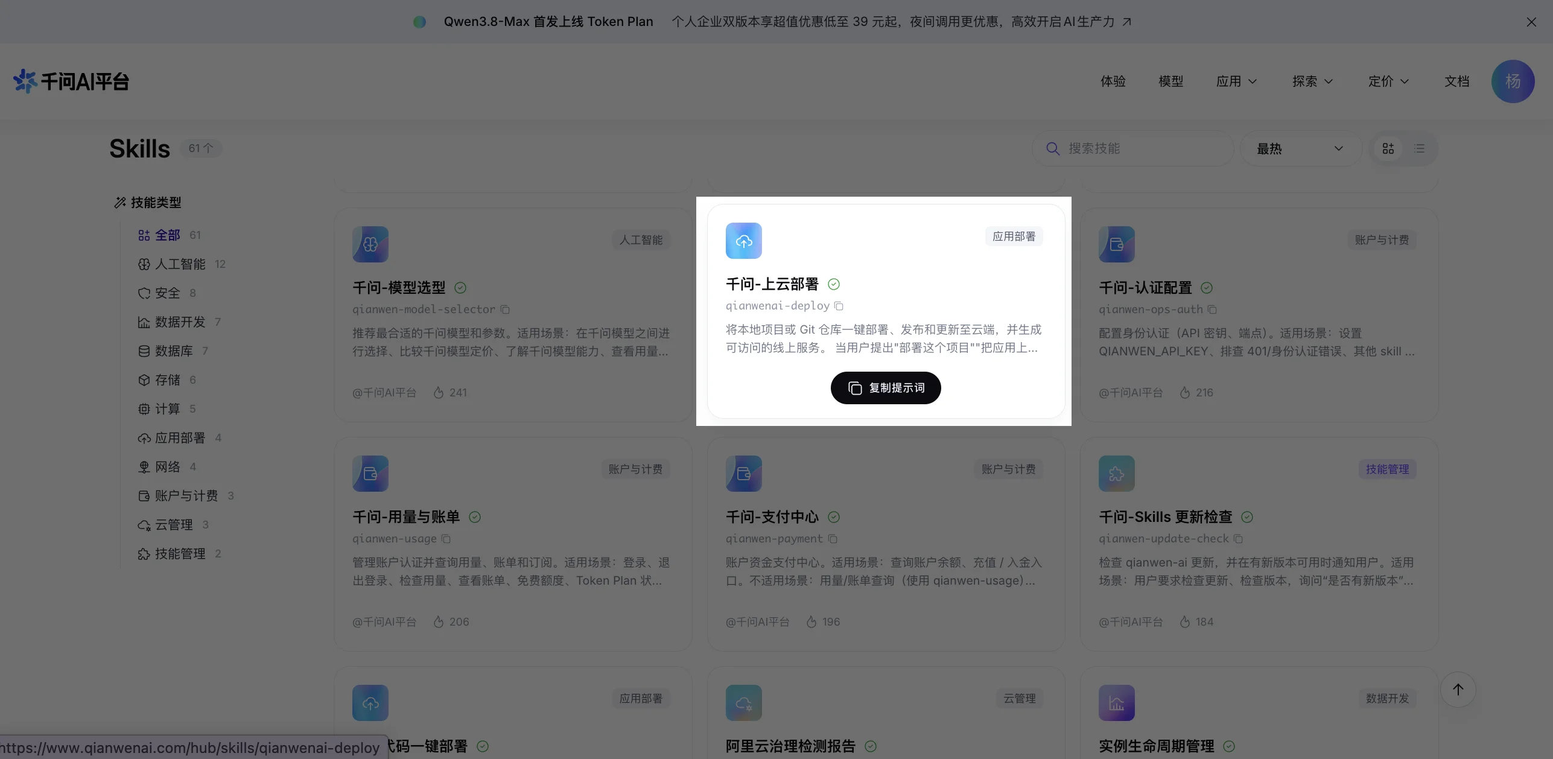Filter by 人工智能 category

click(181, 264)
